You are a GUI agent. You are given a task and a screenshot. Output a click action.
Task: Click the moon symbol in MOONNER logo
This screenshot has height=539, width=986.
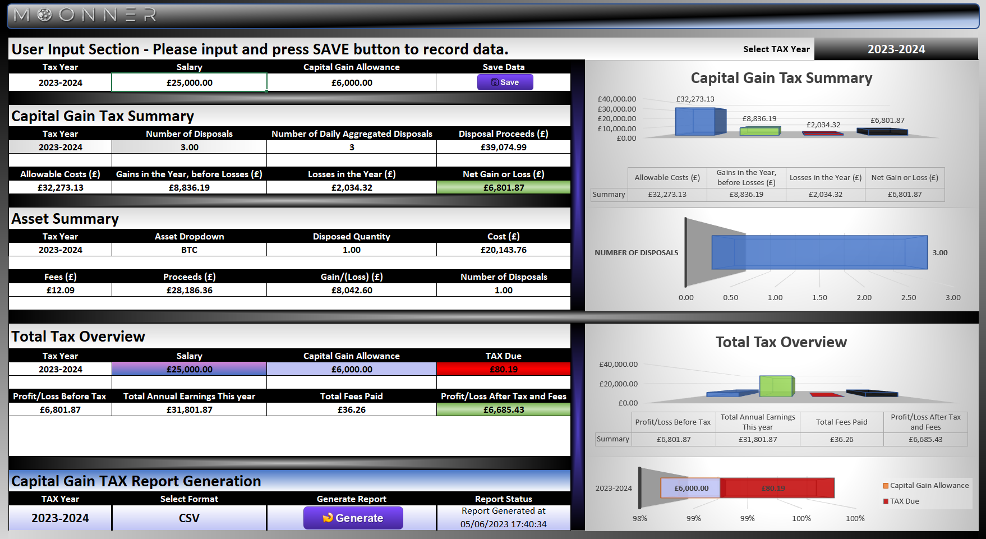tap(44, 15)
